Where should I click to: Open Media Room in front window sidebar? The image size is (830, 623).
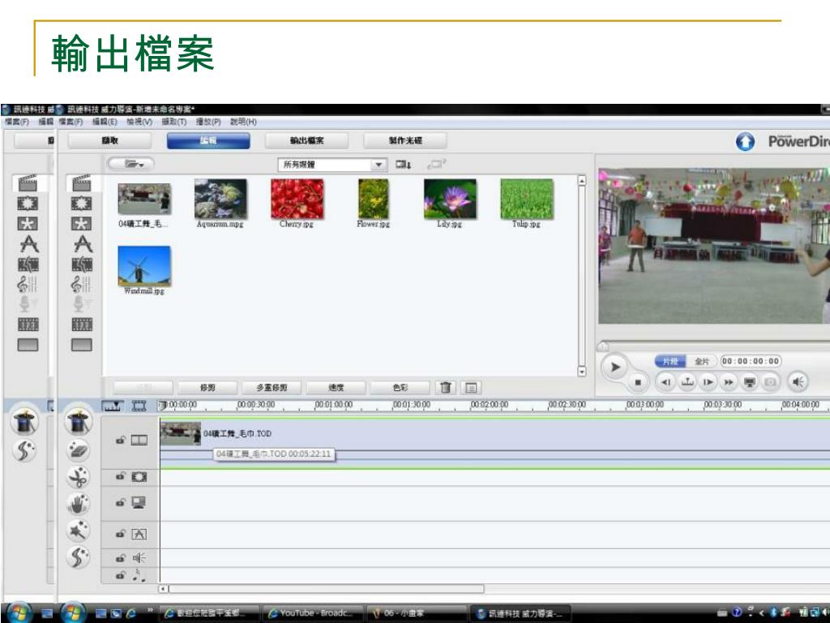tap(82, 183)
